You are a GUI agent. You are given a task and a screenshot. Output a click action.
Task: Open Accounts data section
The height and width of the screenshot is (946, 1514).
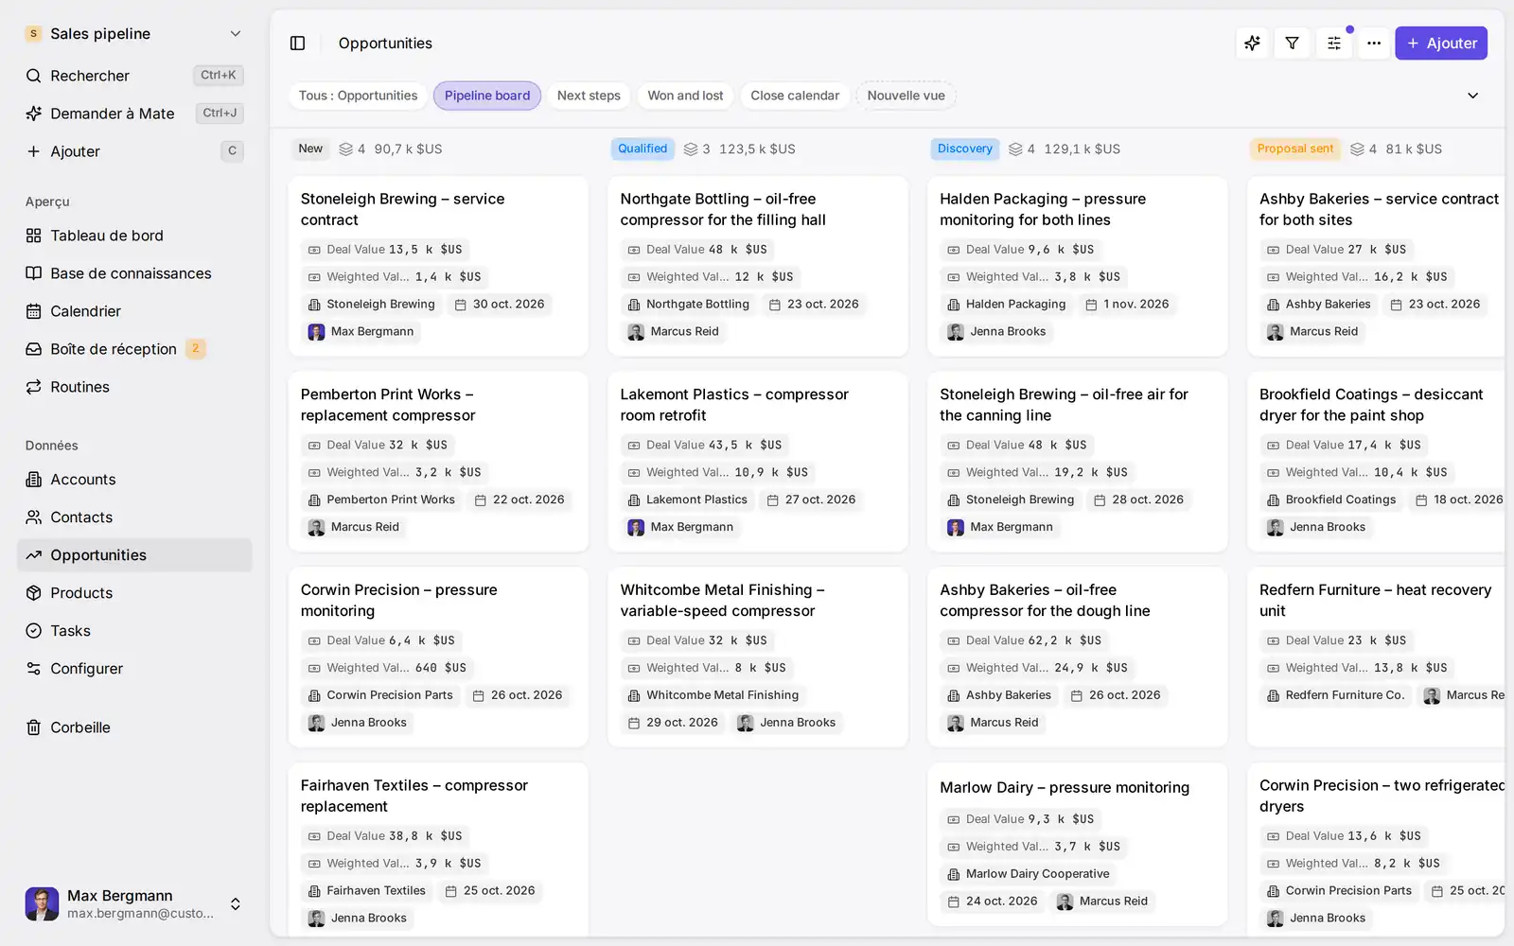tap(134, 480)
